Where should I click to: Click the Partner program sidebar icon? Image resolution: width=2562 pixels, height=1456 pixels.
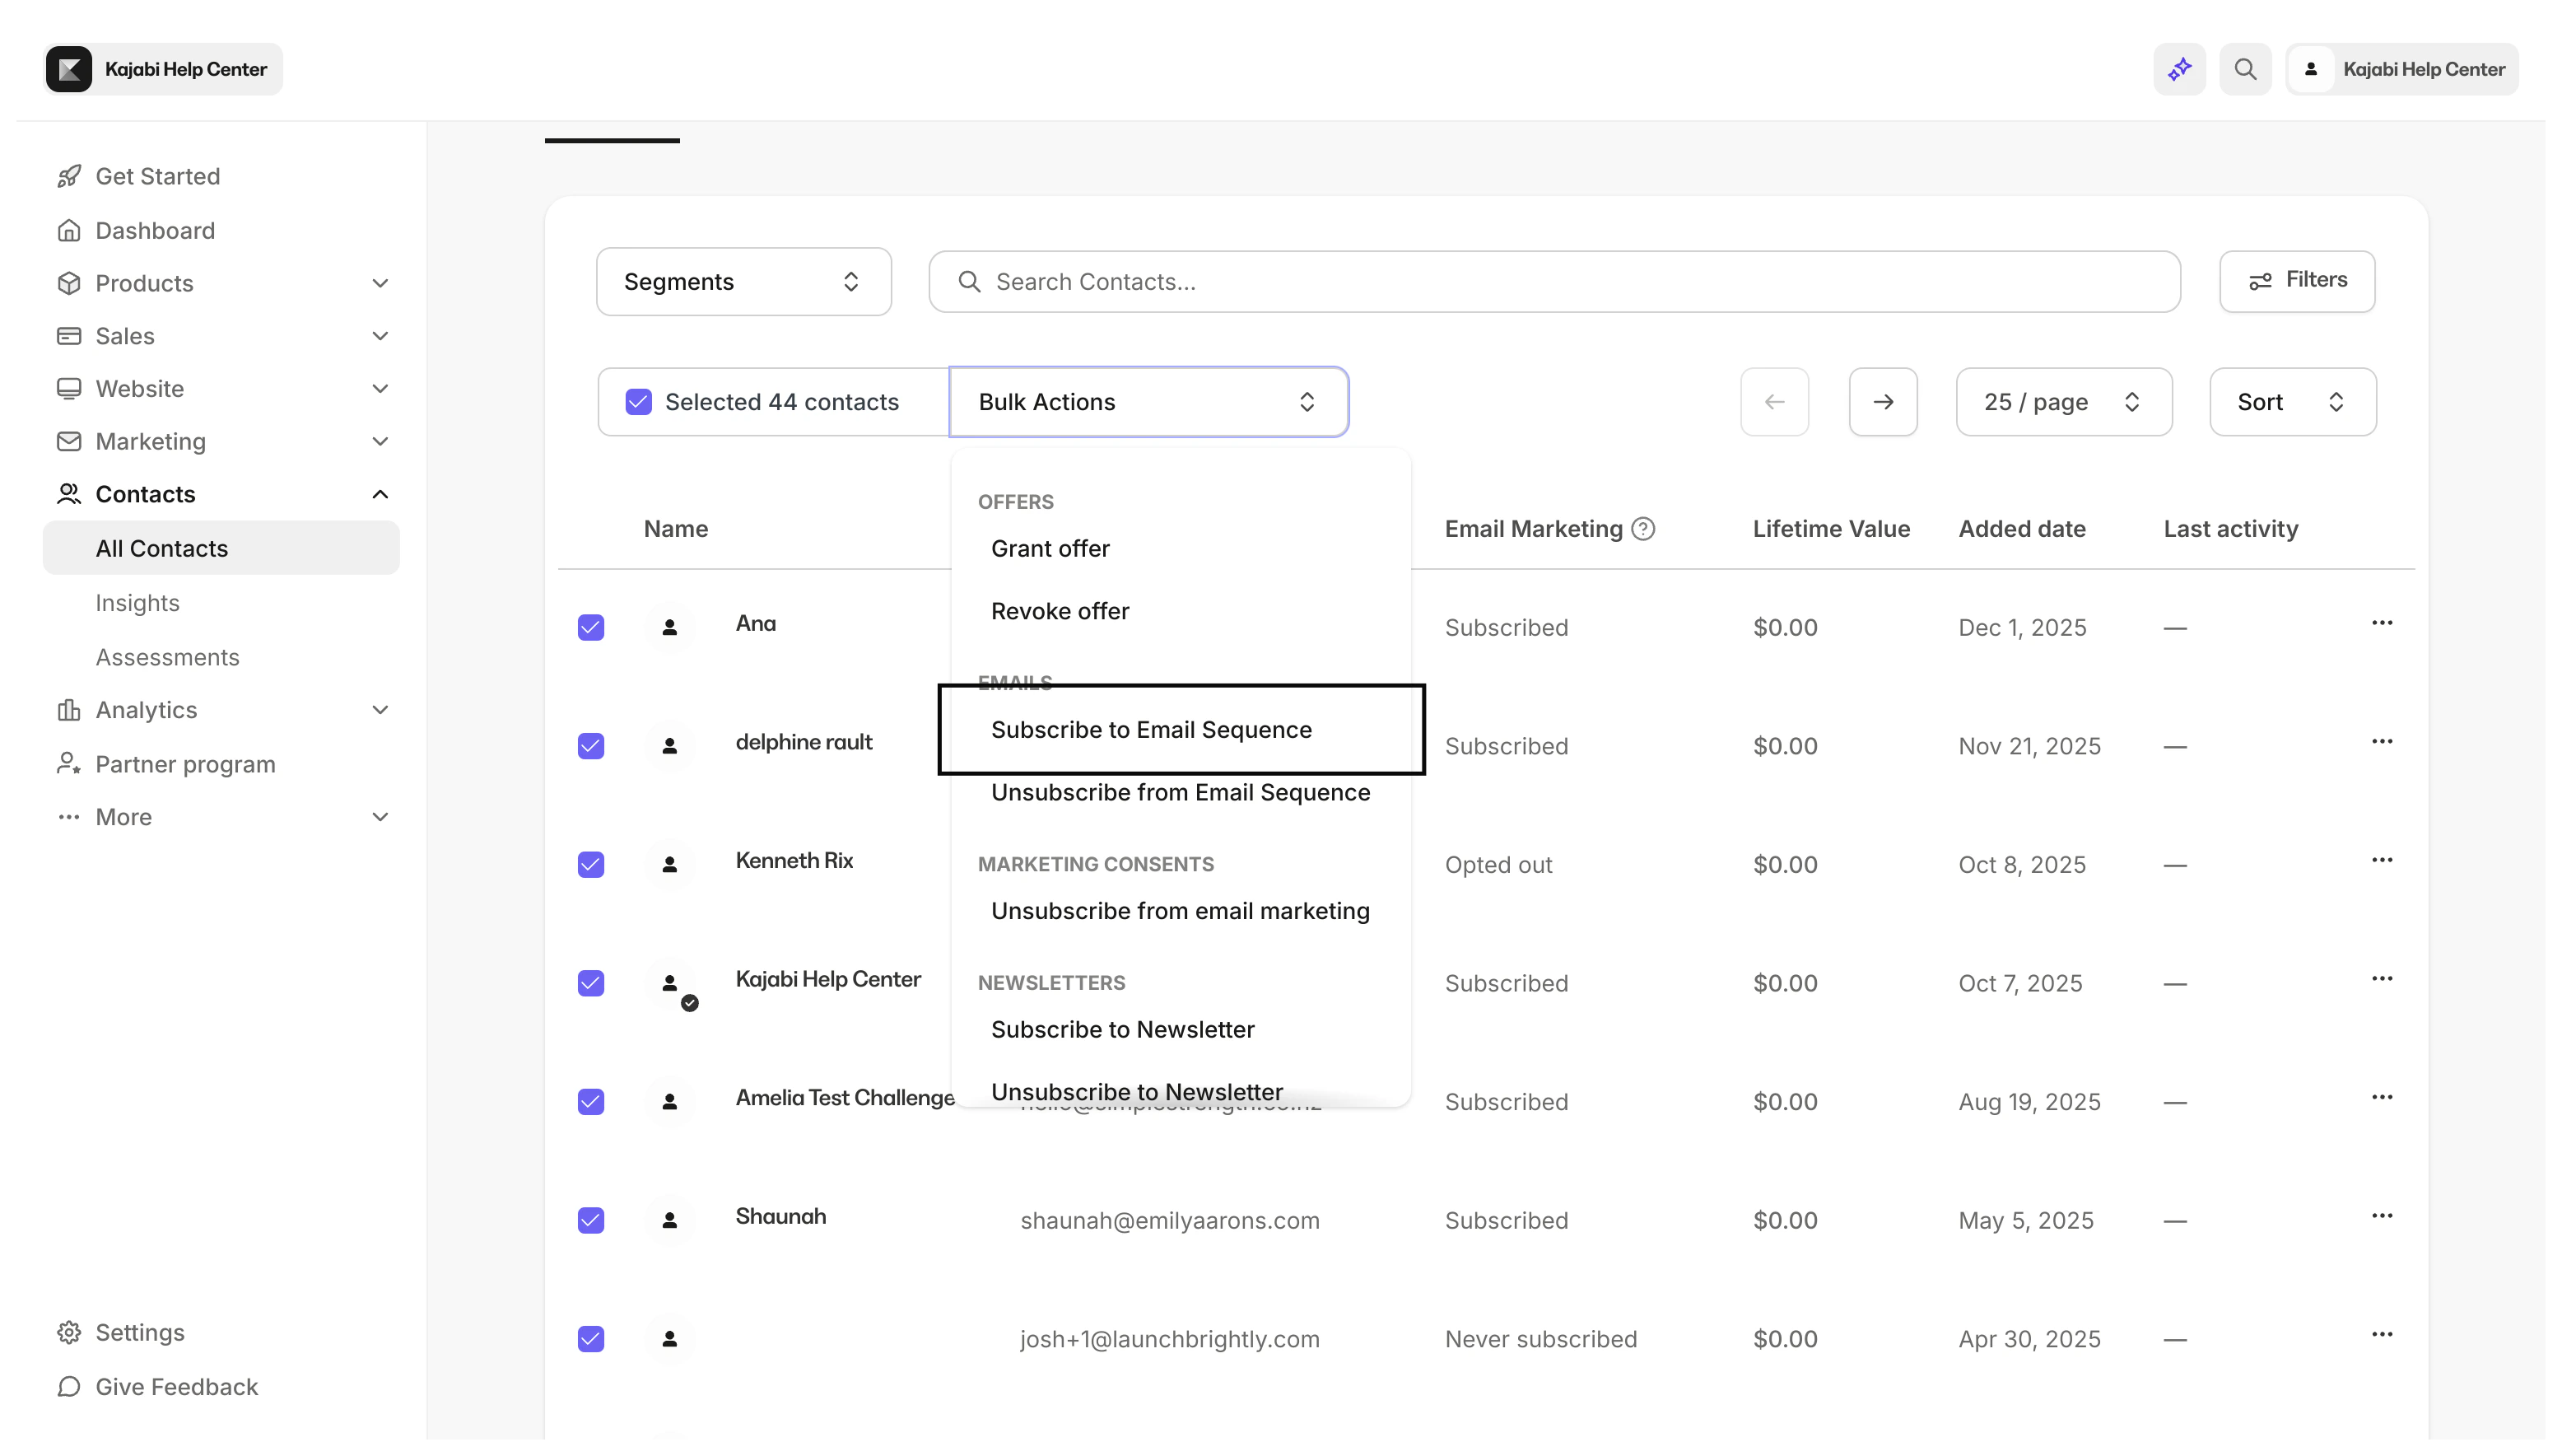click(68, 763)
